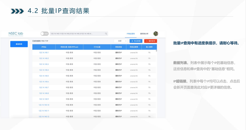Viewport: 246px width, 130px height.
Task: Switch to the 建筑物分析 tab
Action: pos(144,34)
